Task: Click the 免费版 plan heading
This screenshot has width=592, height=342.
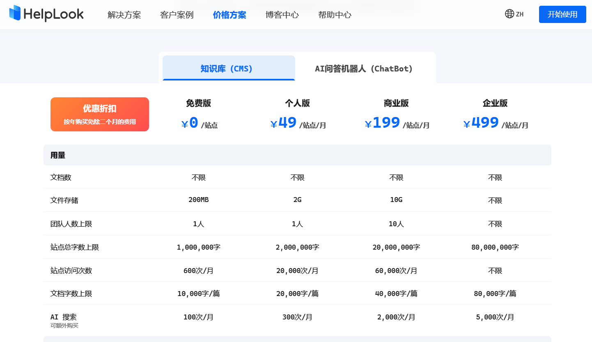Action: 198,103
